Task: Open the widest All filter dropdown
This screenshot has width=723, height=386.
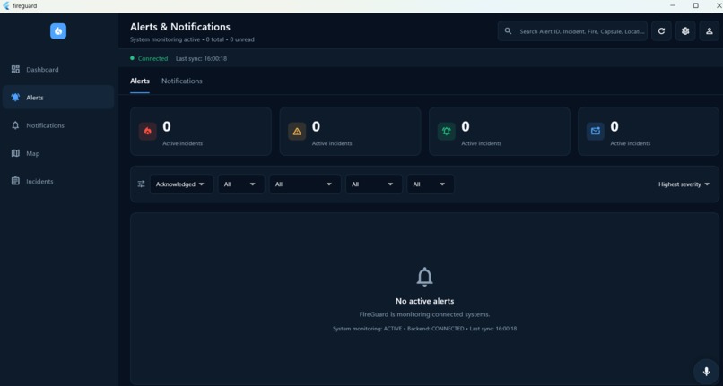Action: tap(305, 184)
